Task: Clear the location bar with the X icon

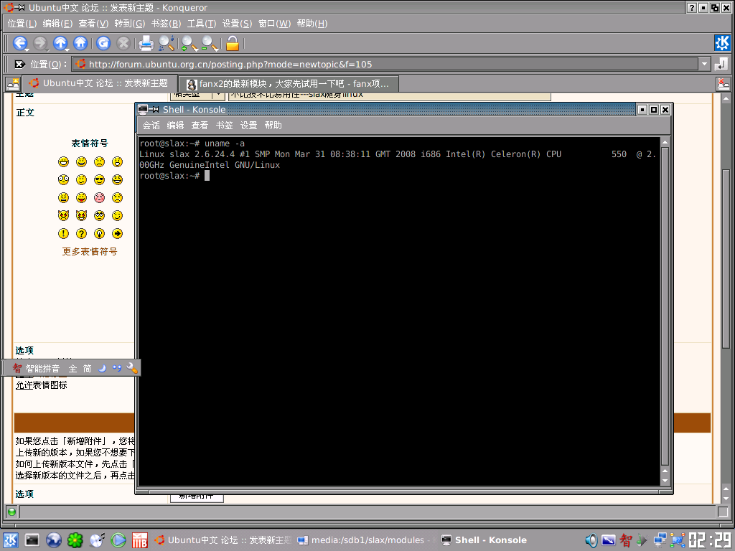Action: (19, 64)
